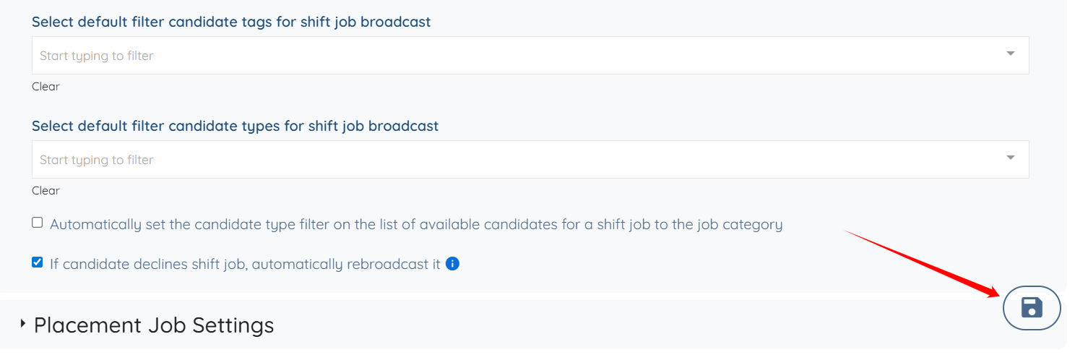
Task: Uncheck the automatically rebroadcast declined shift checkbox
Action: point(38,262)
